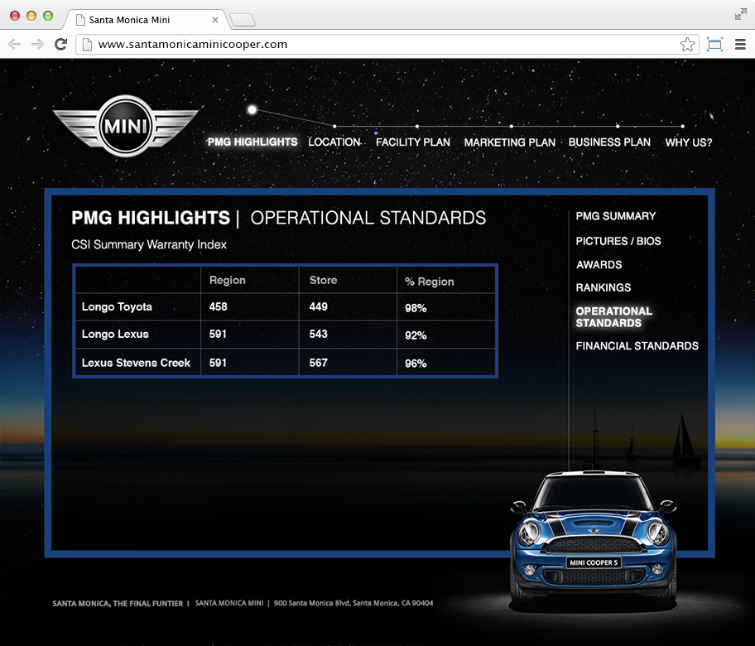Click the browser back arrow
755x646 pixels.
point(14,45)
